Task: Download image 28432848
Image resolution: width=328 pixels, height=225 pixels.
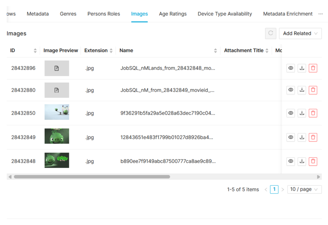Action: coord(302,161)
